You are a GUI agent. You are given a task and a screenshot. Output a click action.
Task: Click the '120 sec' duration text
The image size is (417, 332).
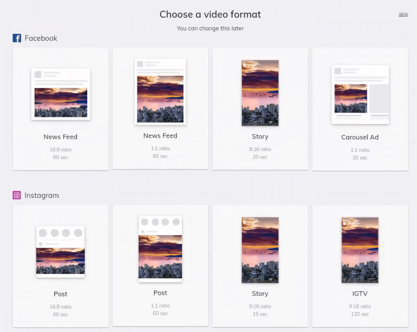[360, 314]
